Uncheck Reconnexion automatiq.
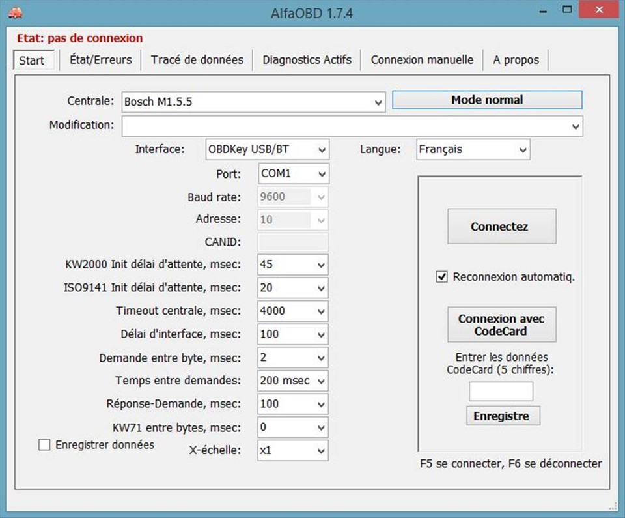The height and width of the screenshot is (518, 625). pos(441,276)
